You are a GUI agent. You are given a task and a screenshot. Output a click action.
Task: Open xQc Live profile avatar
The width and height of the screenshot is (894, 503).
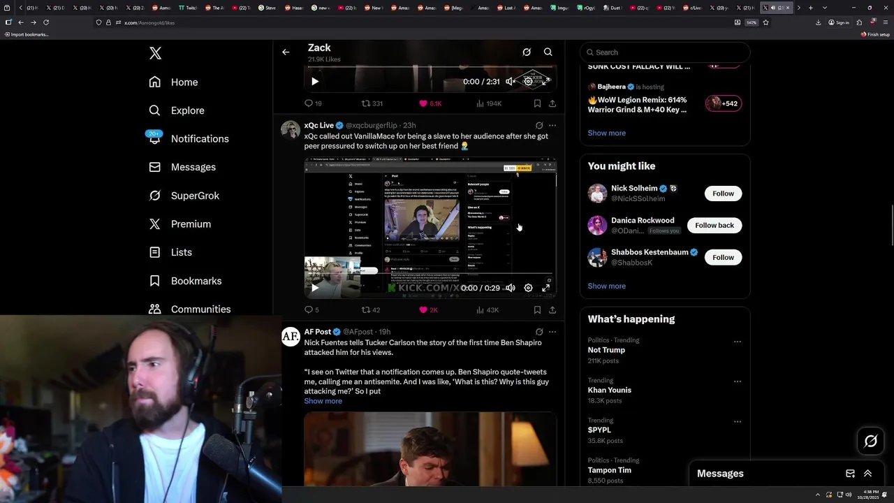click(291, 131)
